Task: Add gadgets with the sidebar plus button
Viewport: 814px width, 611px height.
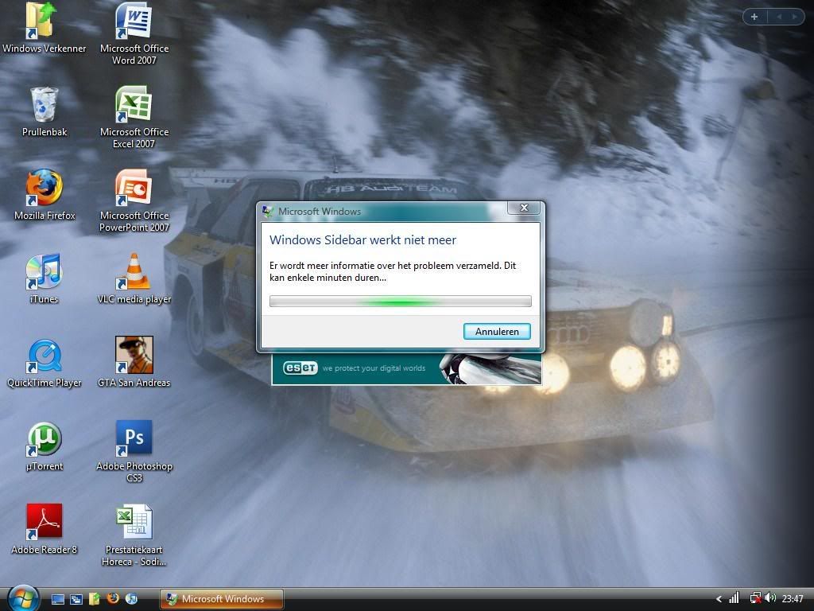Action: (x=754, y=17)
